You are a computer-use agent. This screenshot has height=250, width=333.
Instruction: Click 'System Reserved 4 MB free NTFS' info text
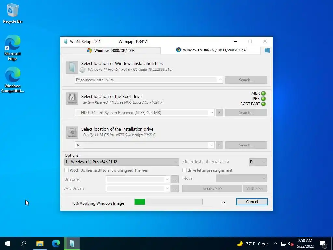coord(123,102)
